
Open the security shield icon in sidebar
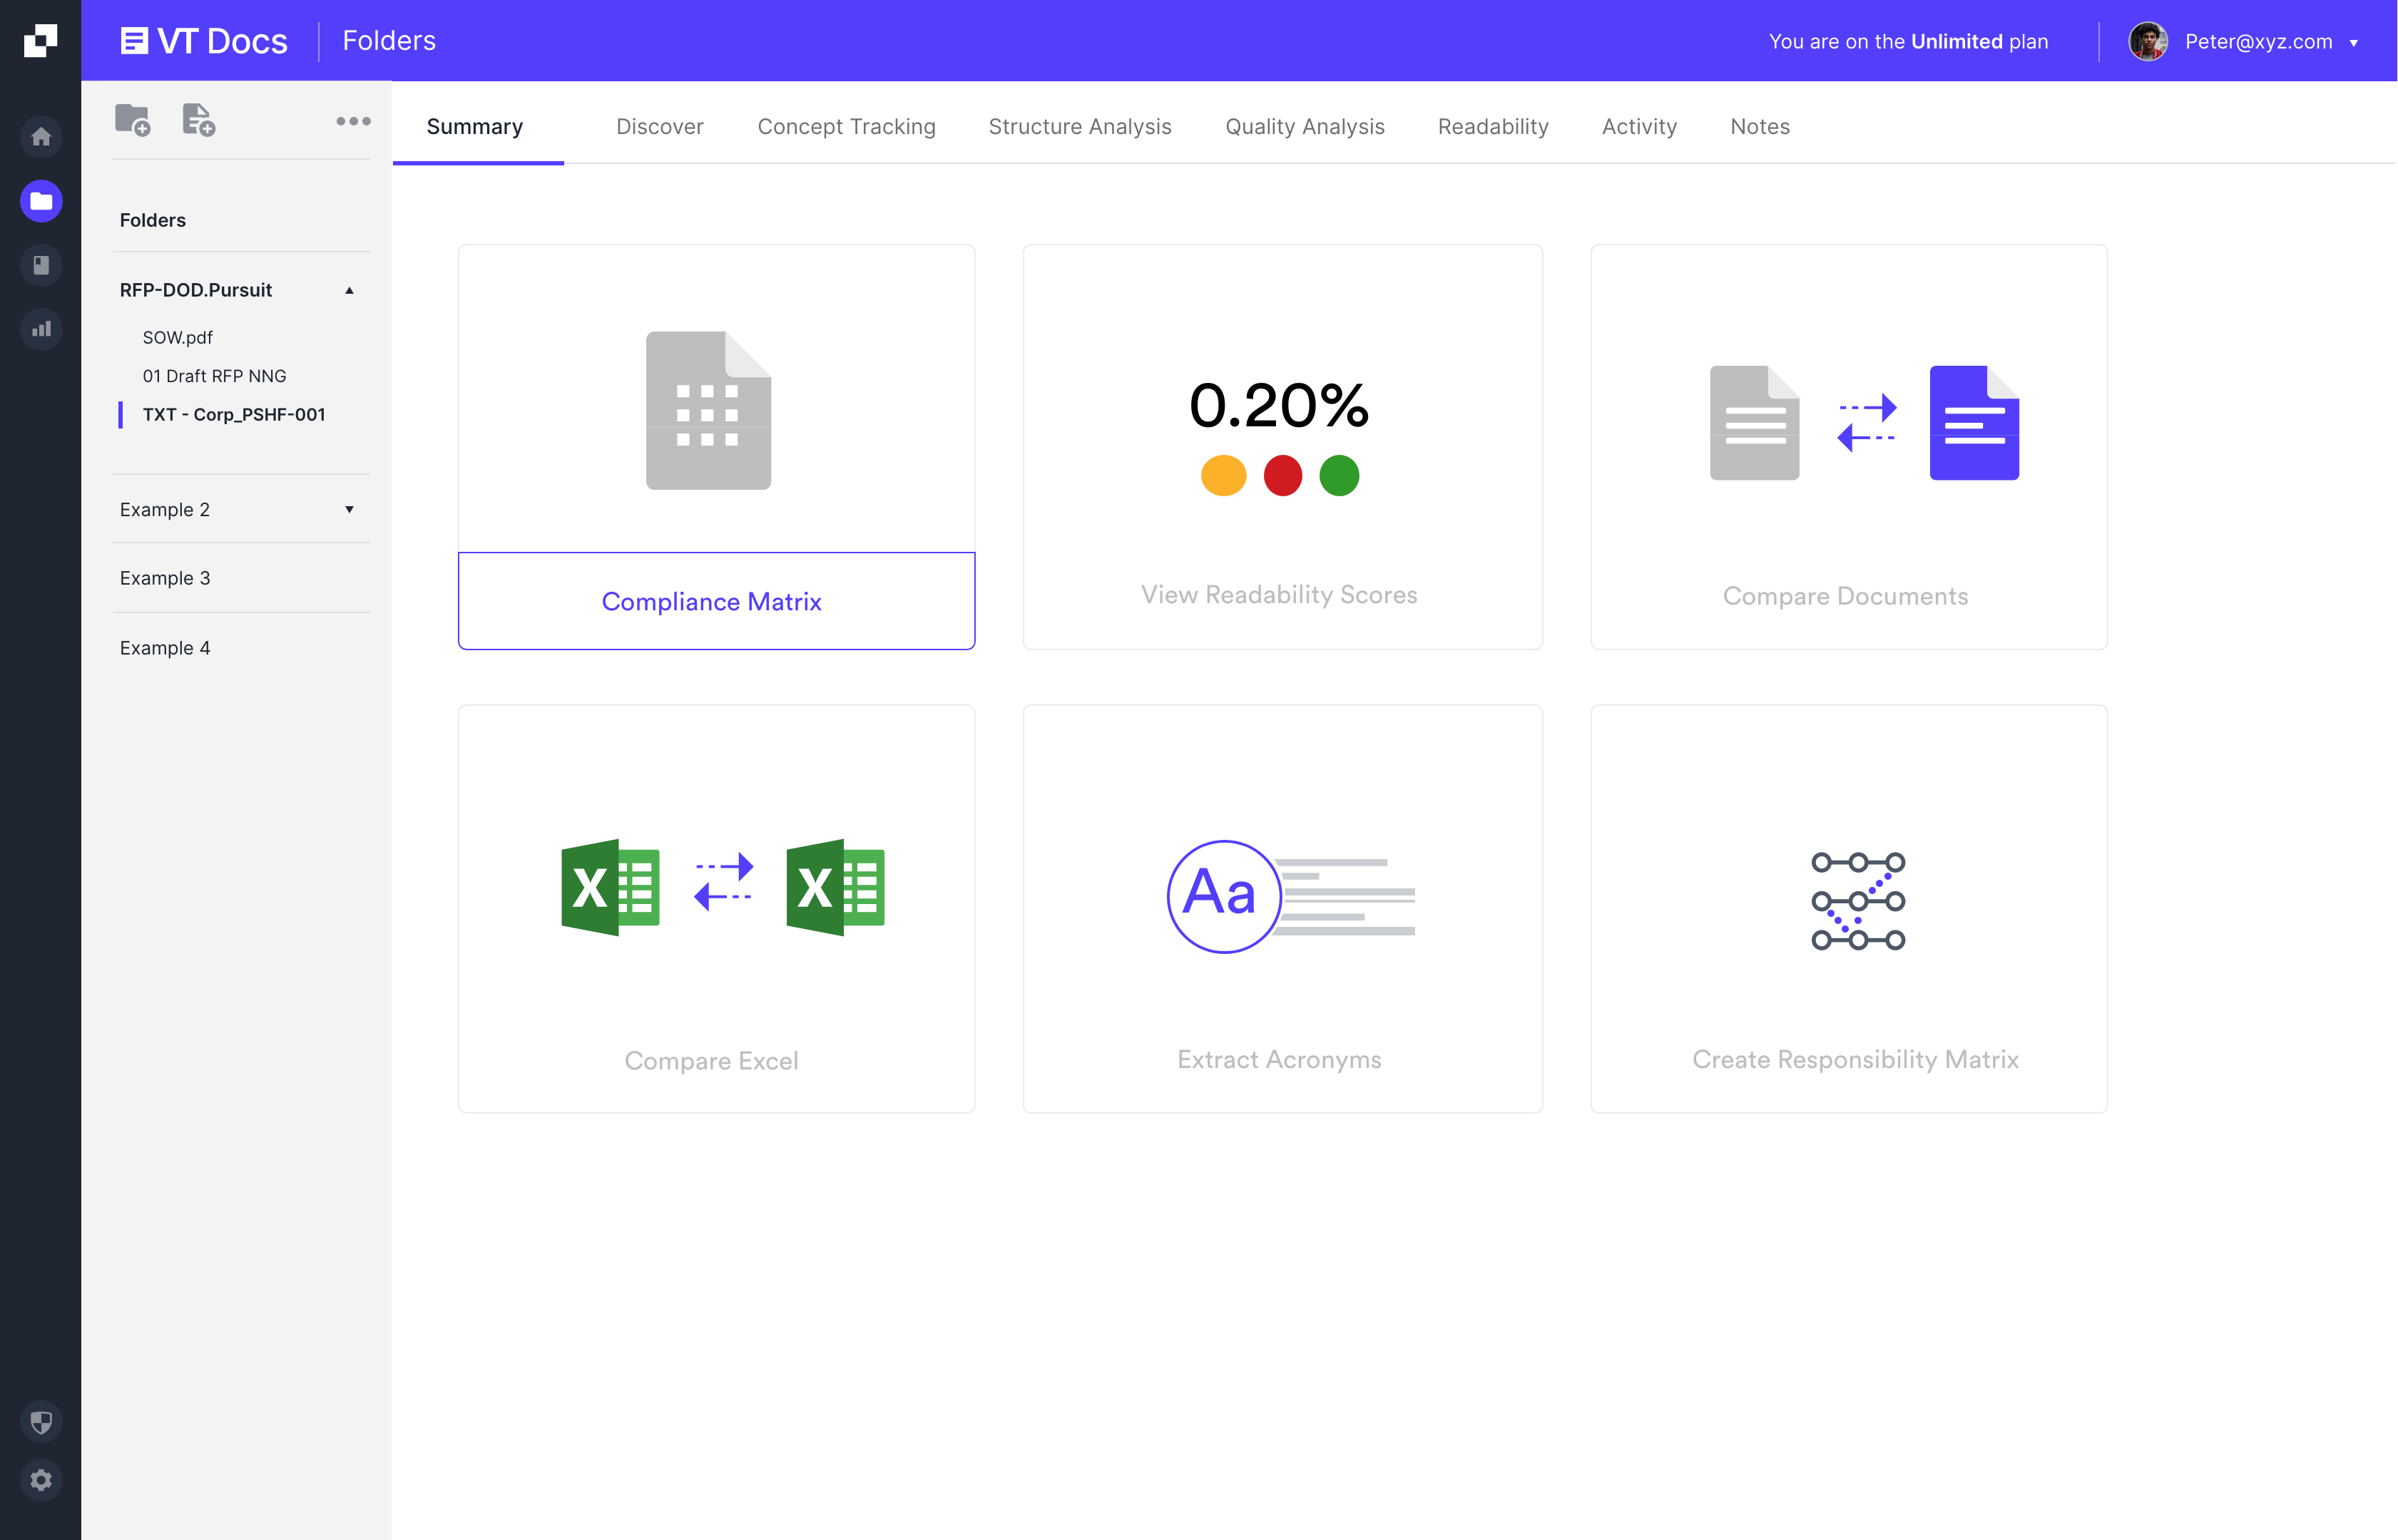[x=41, y=1421]
